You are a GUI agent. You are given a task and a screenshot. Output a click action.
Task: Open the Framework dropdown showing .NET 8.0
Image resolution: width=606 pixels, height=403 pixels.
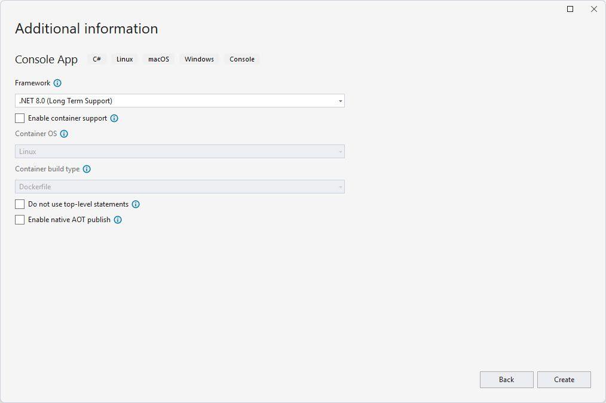179,101
